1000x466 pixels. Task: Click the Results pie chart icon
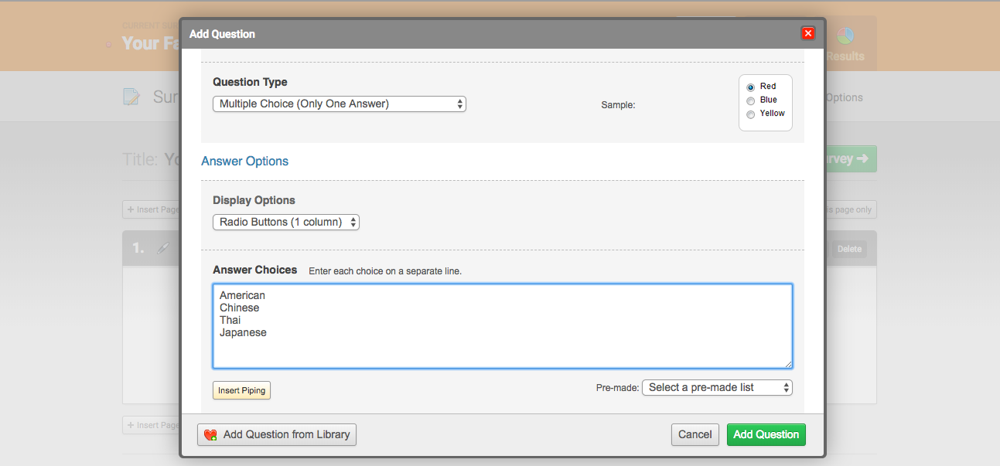[845, 36]
